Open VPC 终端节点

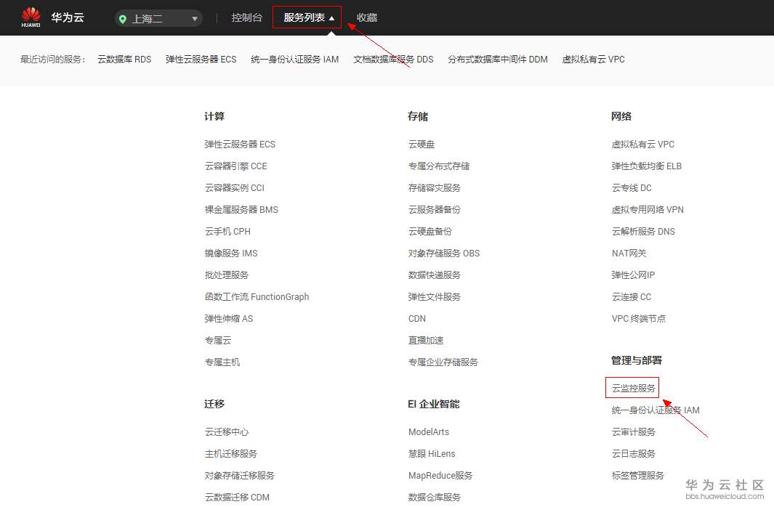[x=638, y=319]
